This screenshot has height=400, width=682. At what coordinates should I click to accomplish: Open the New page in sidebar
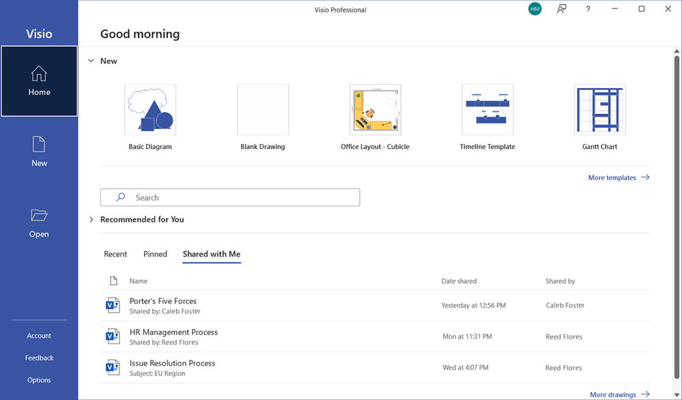point(39,152)
